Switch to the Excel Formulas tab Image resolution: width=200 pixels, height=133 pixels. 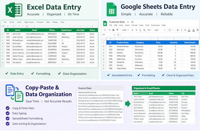[40, 22]
